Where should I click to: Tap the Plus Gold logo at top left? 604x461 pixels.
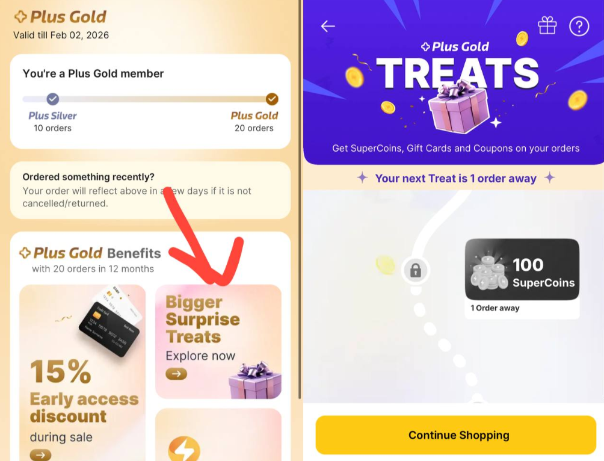click(60, 17)
